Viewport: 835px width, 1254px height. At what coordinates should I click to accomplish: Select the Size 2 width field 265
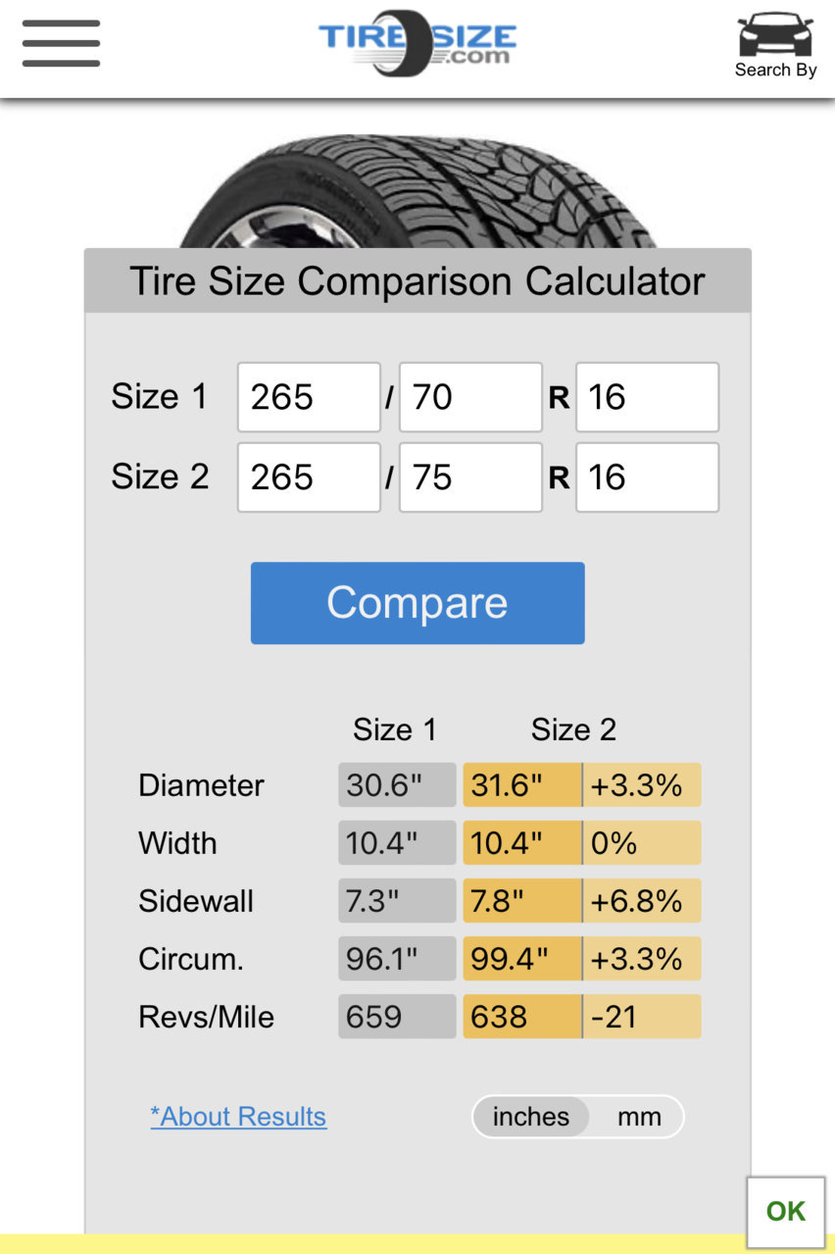click(309, 477)
